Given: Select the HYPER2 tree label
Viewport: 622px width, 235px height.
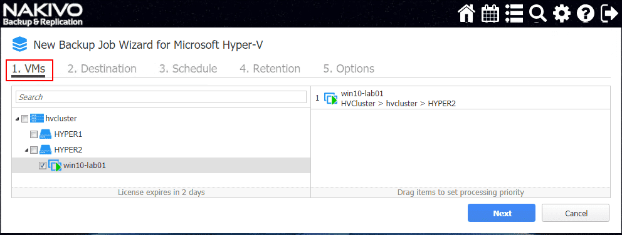Looking at the screenshot, I should point(68,150).
